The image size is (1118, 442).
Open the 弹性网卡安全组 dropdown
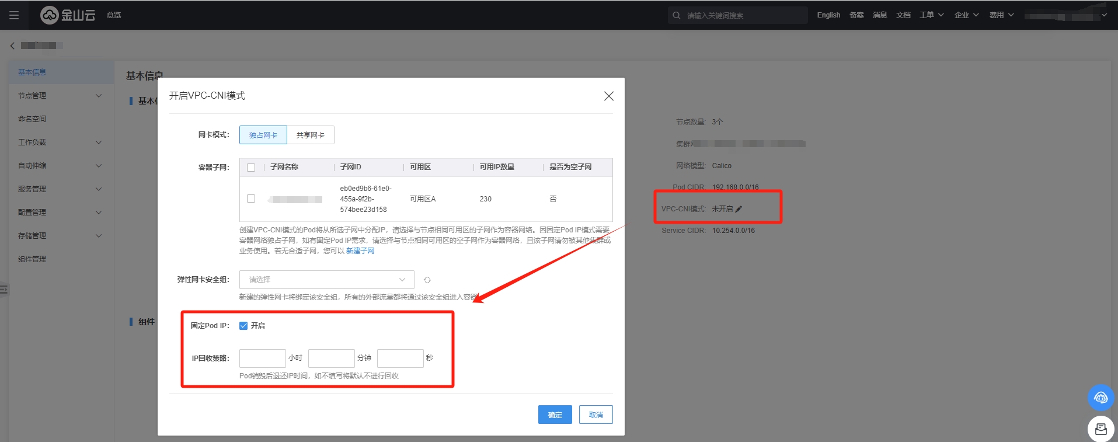[x=326, y=280]
